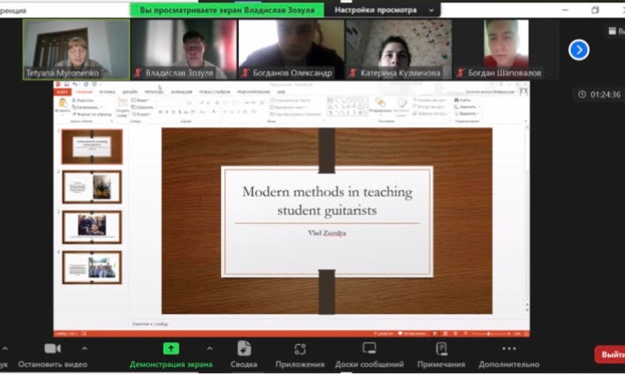Click the Остановить видео camera icon
Screen dimensions: 625x374
[52, 349]
